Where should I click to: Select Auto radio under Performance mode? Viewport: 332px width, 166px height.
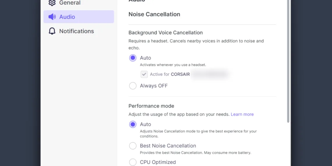(x=133, y=124)
